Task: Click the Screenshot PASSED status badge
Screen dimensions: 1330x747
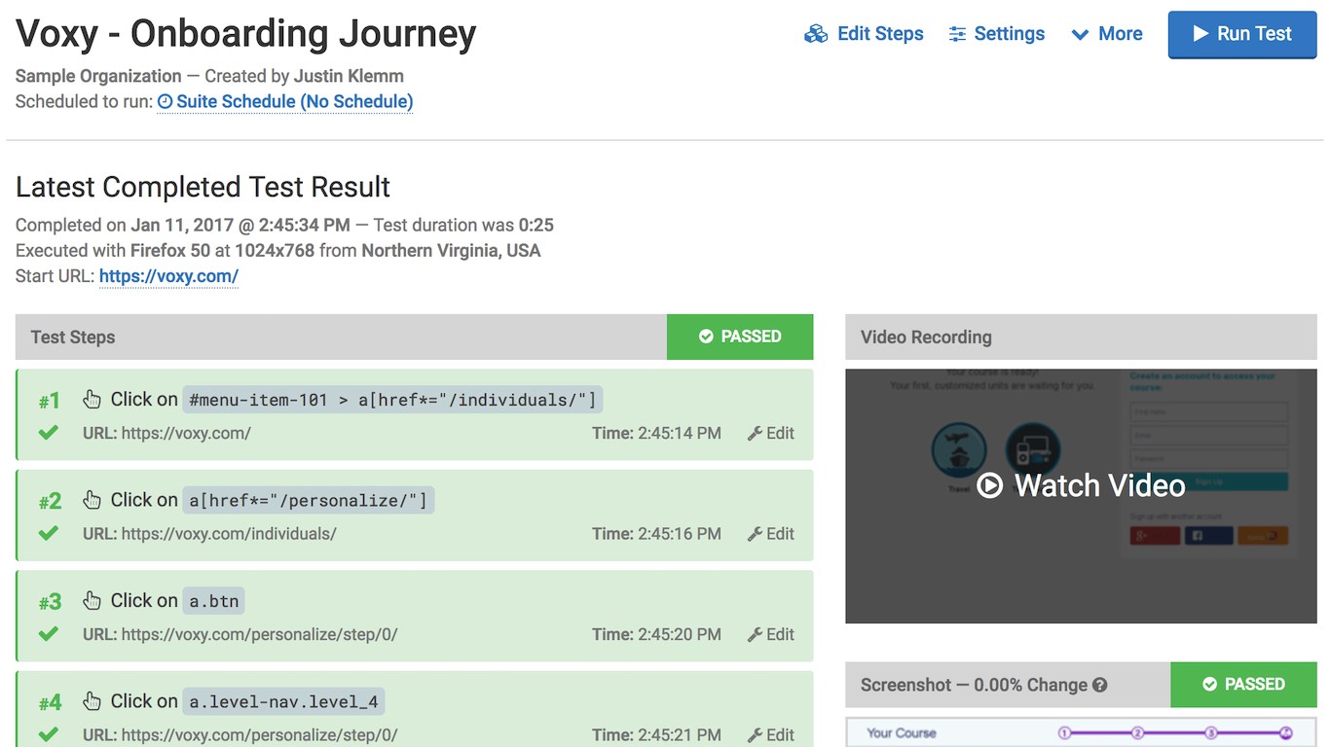Action: click(x=1243, y=685)
